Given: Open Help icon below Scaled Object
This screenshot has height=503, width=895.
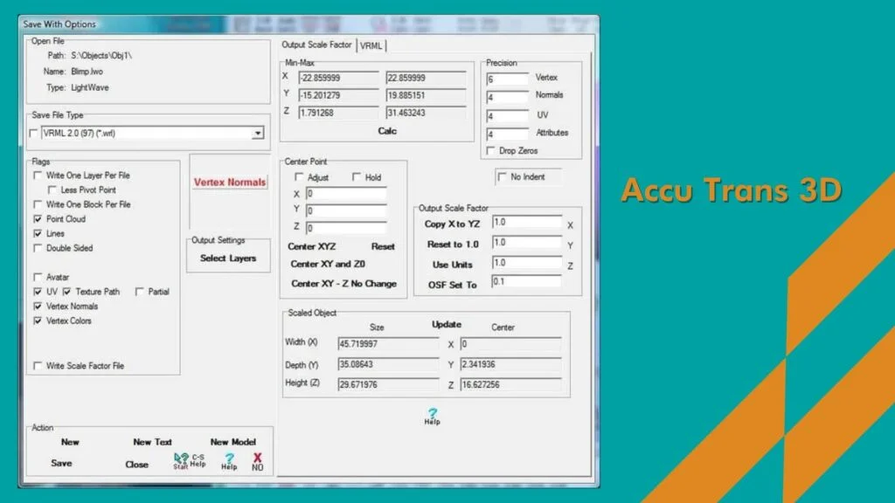Looking at the screenshot, I should (x=432, y=417).
